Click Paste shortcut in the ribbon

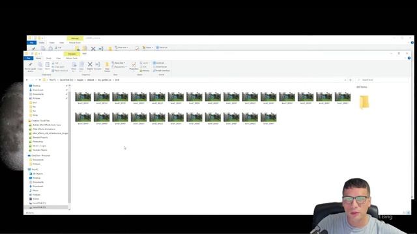tap(60, 71)
